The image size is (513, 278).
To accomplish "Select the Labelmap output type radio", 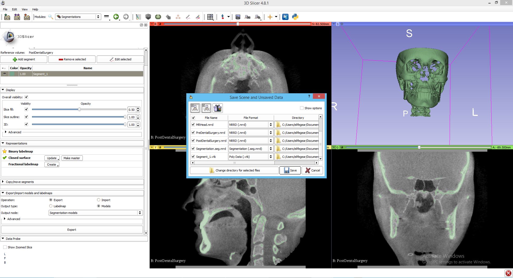I will 51,206.
